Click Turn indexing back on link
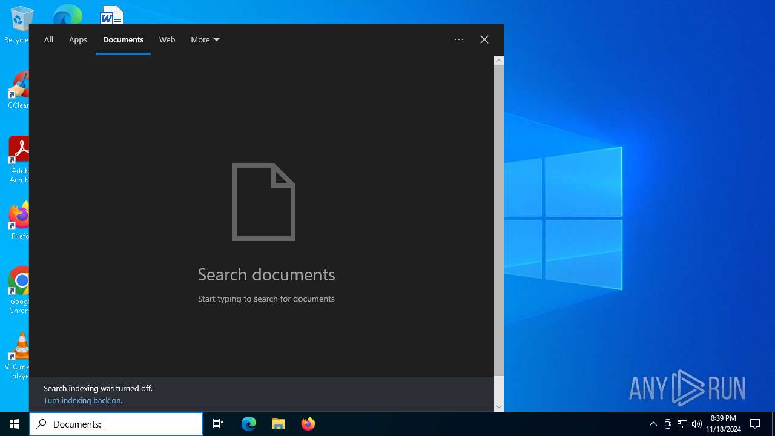 point(83,400)
